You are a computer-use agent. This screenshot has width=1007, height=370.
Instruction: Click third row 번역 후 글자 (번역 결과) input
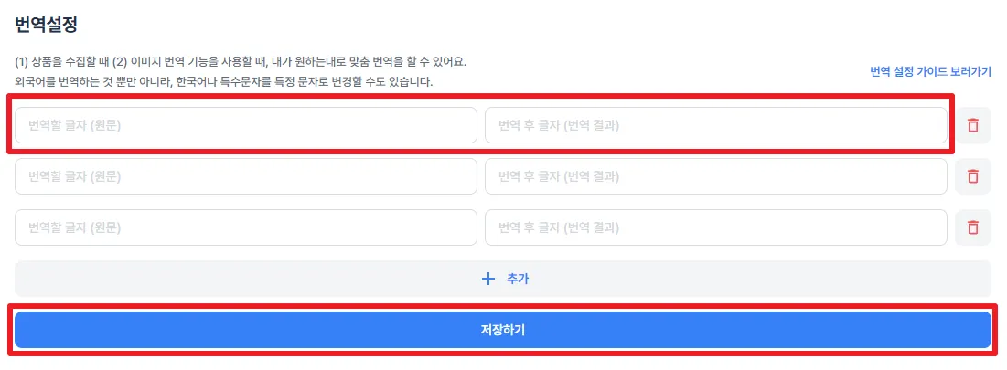tap(715, 227)
